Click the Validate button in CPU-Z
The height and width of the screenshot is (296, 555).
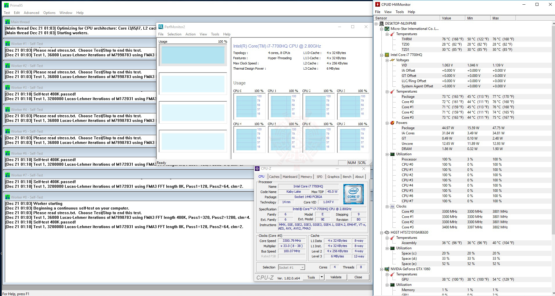pyautogui.click(x=336, y=277)
